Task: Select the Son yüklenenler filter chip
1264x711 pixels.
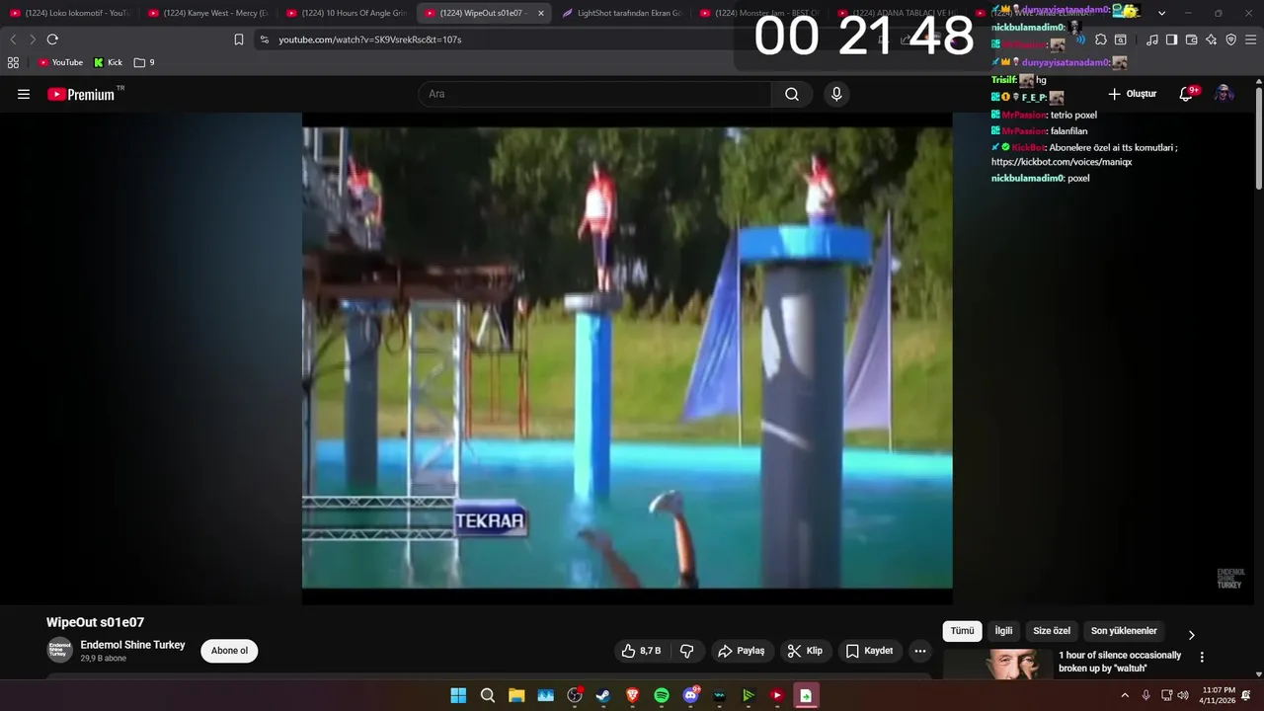Action: pyautogui.click(x=1124, y=631)
